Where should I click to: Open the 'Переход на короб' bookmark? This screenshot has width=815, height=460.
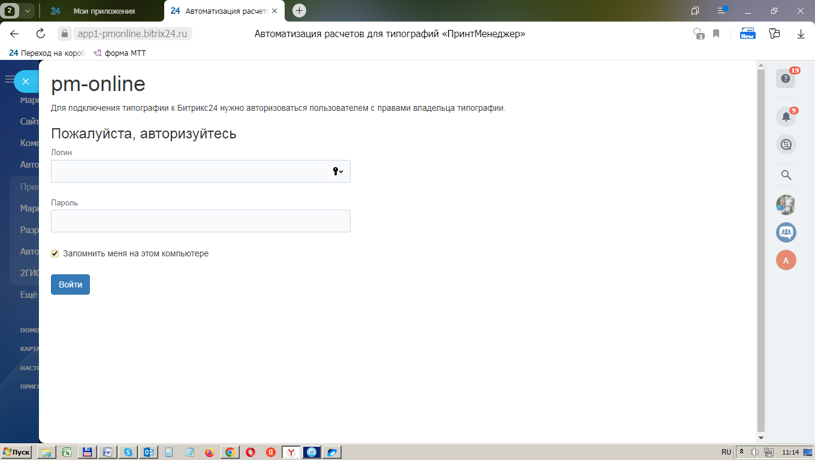coord(47,53)
